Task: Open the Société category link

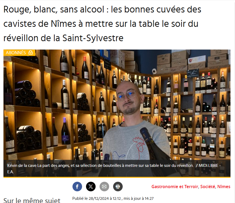Action: 208,187
